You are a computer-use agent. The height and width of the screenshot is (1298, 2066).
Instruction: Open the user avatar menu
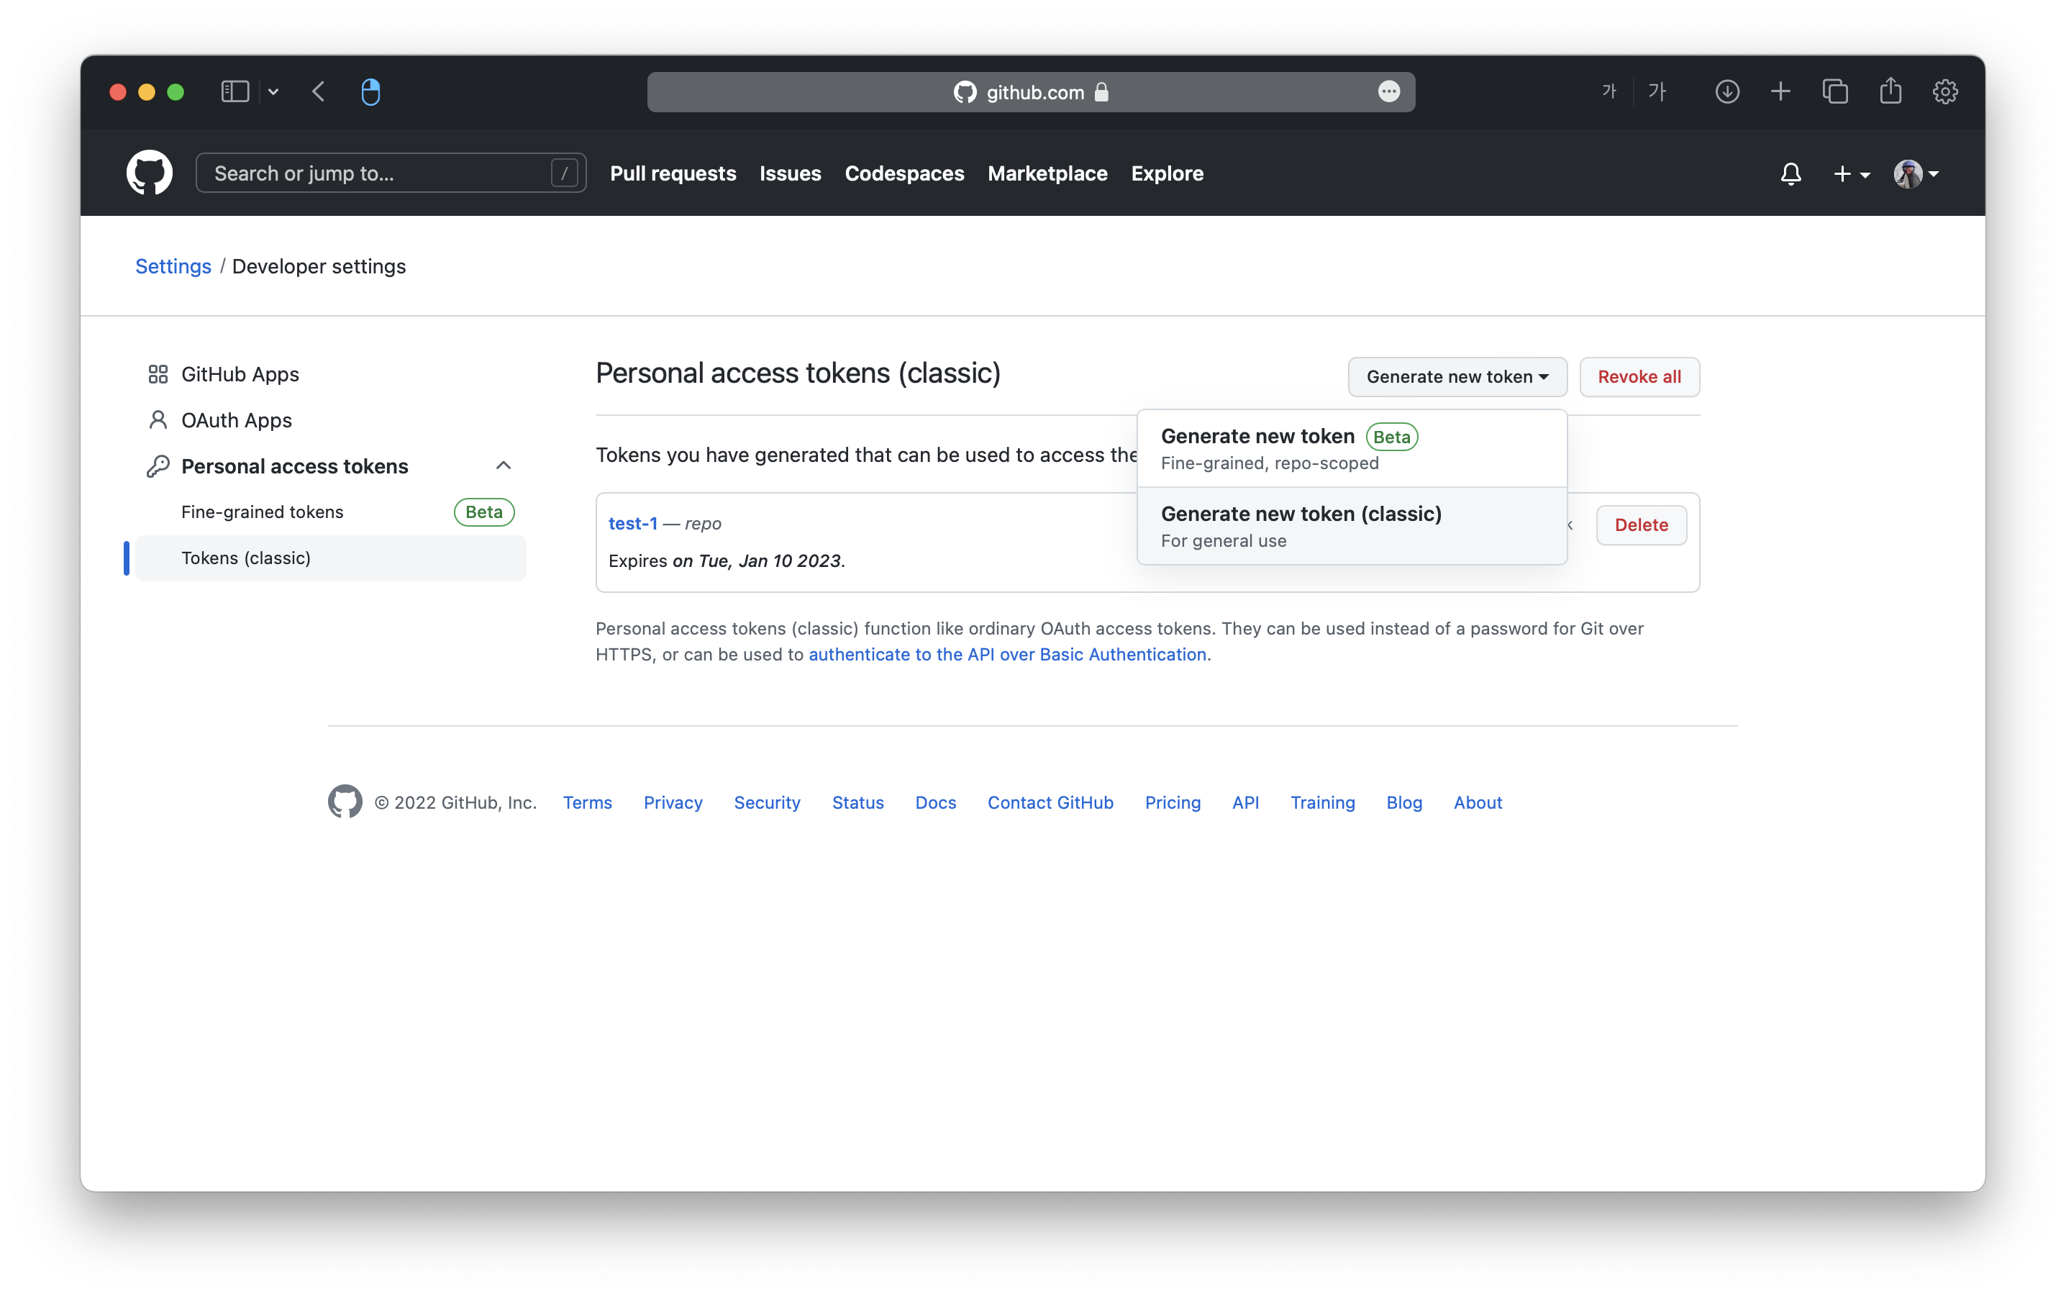tap(1915, 174)
